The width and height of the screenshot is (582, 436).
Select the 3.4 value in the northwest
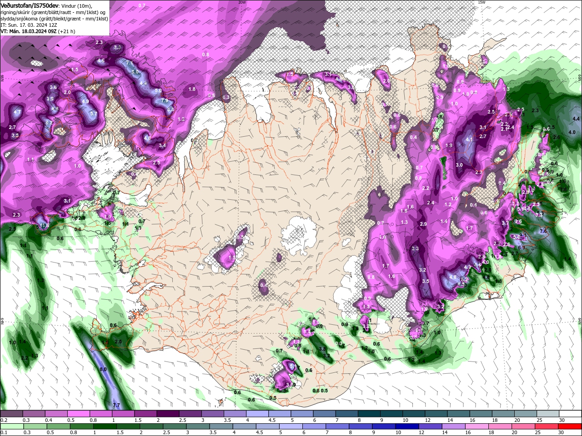click(162, 145)
